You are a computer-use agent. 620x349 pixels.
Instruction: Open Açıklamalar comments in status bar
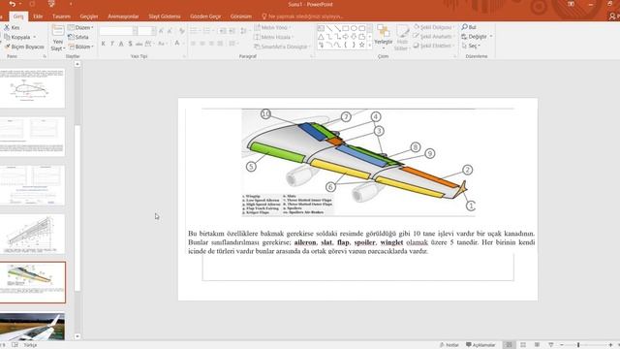pyautogui.click(x=480, y=345)
